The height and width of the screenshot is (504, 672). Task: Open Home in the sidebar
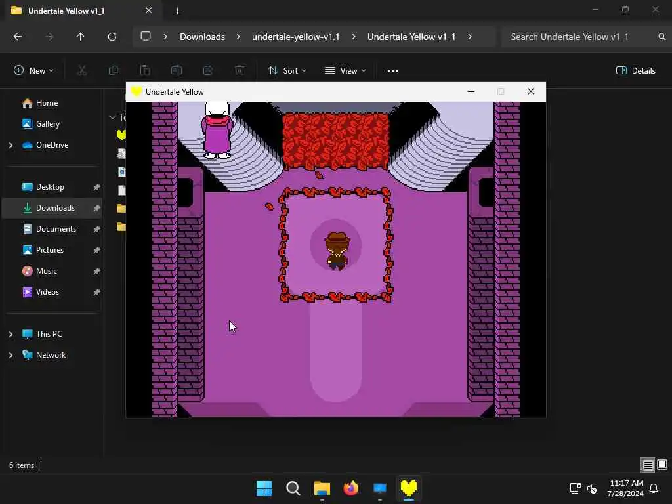point(47,103)
